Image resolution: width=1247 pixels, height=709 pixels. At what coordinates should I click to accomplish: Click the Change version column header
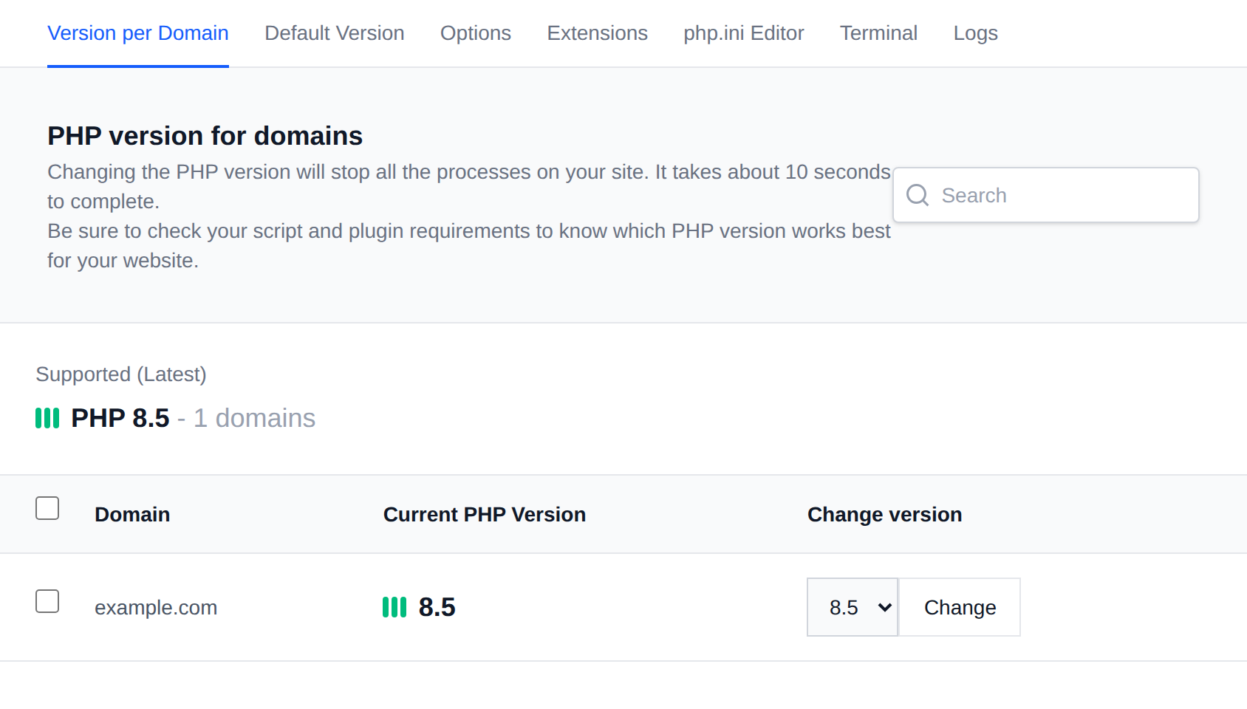click(x=885, y=514)
